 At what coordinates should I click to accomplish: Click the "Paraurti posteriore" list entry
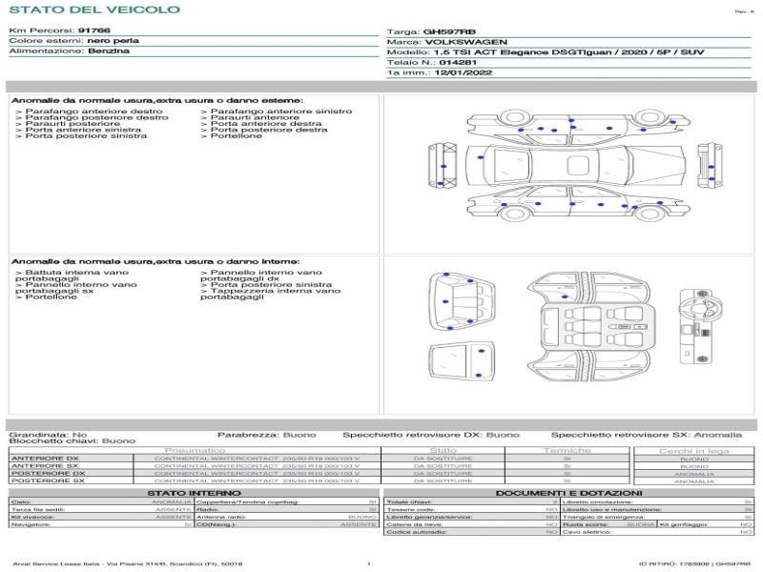[68, 124]
